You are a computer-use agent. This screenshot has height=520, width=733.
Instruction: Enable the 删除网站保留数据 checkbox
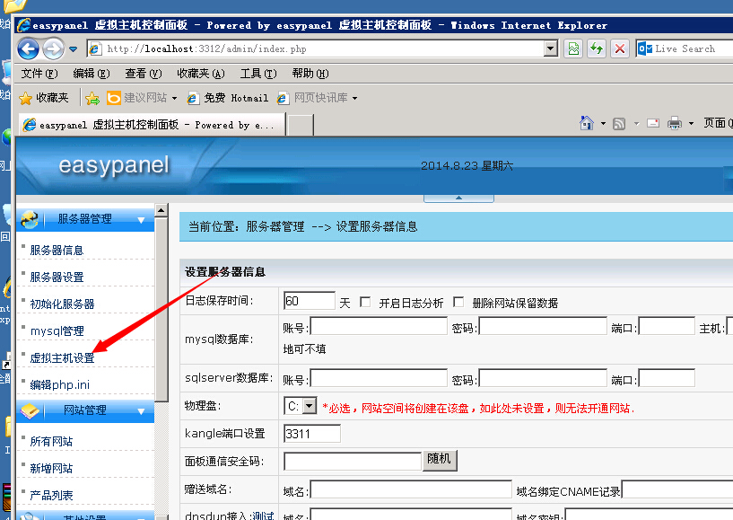(458, 302)
